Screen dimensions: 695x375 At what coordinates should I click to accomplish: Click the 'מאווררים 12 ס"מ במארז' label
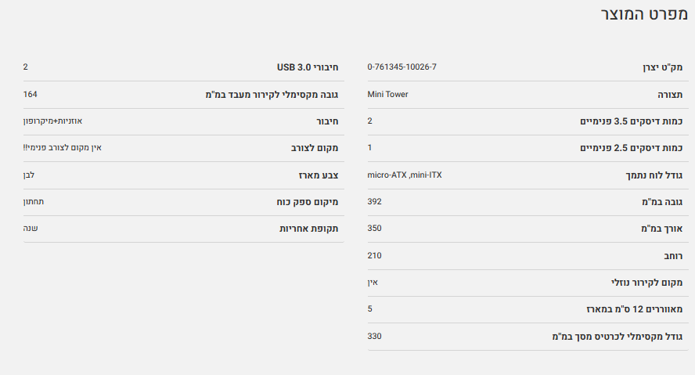pos(634,309)
